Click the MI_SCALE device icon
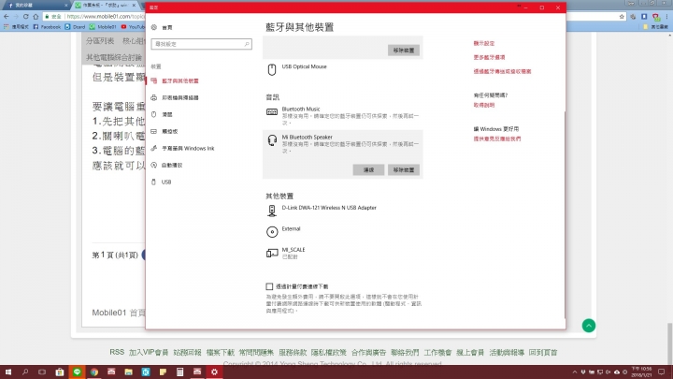Image resolution: width=673 pixels, height=379 pixels. tap(272, 253)
